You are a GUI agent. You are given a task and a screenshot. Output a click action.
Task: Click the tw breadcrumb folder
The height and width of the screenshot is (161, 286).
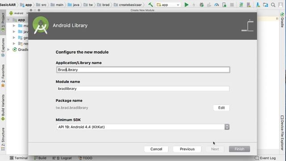(x=88, y=5)
